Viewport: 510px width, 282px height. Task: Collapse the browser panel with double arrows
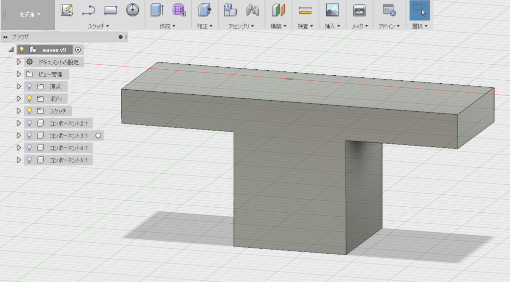point(5,37)
